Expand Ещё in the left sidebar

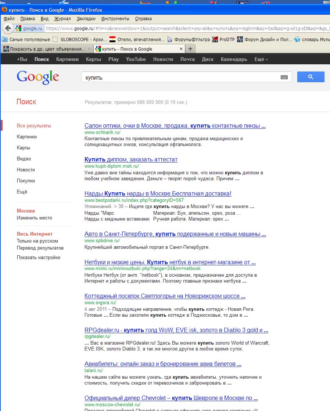coord(22,192)
